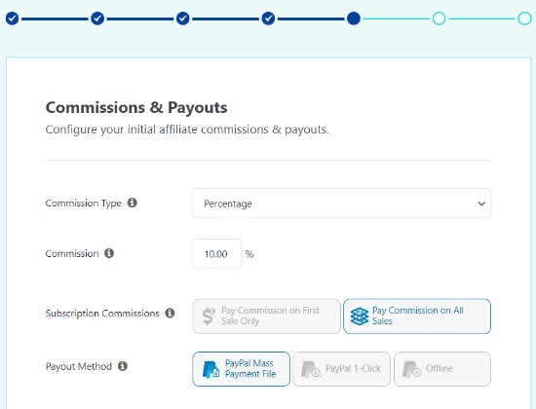Viewport: 536px width, 409px height.
Task: Select PayPal Mass Payment File option
Action: [242, 369]
